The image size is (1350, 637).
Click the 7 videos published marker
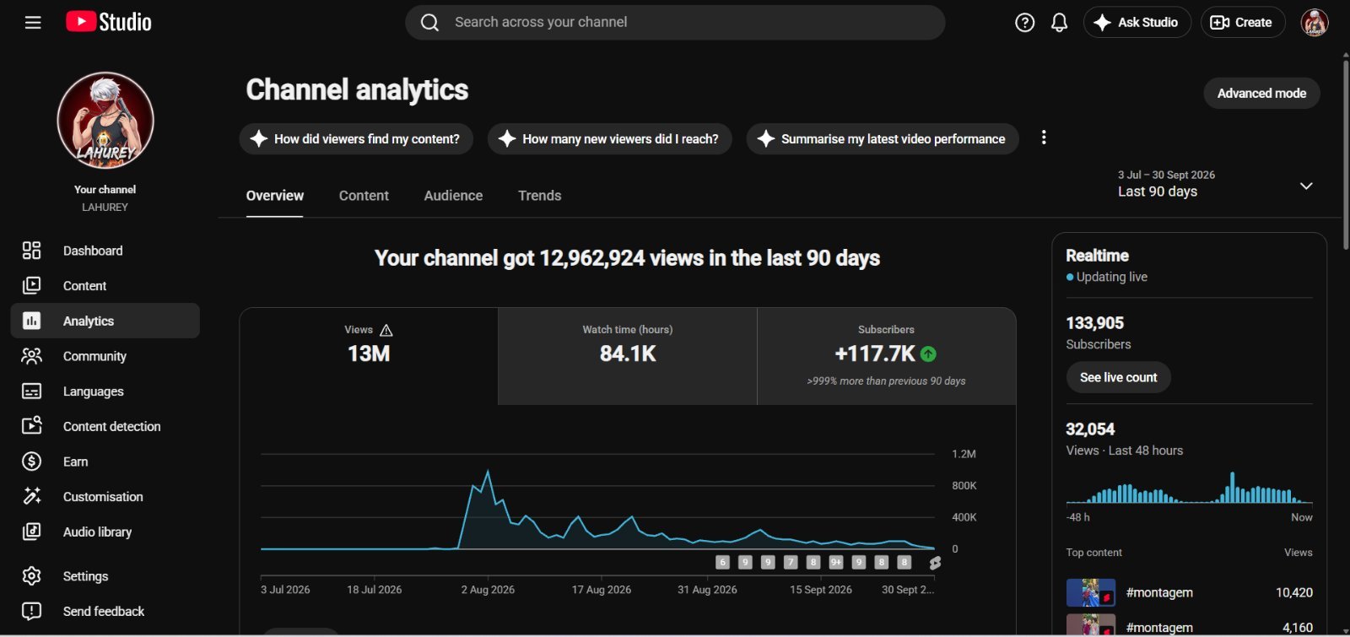(x=791, y=562)
